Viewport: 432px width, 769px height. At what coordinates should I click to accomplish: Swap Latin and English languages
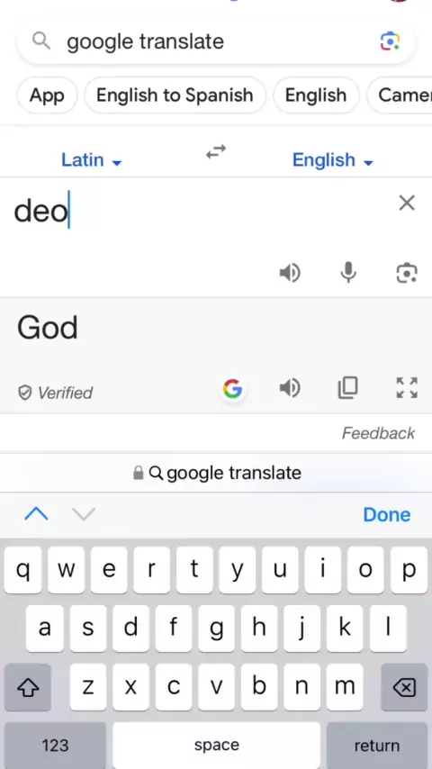pos(216,151)
